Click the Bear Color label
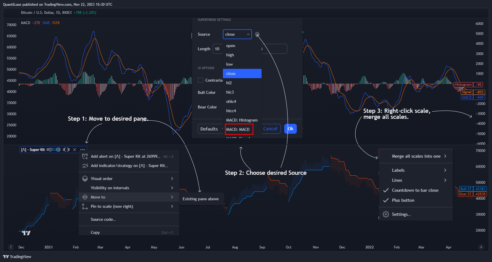Image resolution: width=492 pixels, height=262 pixels. (x=207, y=107)
